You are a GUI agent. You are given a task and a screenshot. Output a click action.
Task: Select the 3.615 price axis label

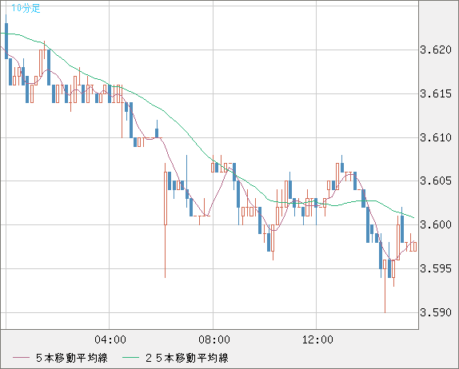coord(436,94)
